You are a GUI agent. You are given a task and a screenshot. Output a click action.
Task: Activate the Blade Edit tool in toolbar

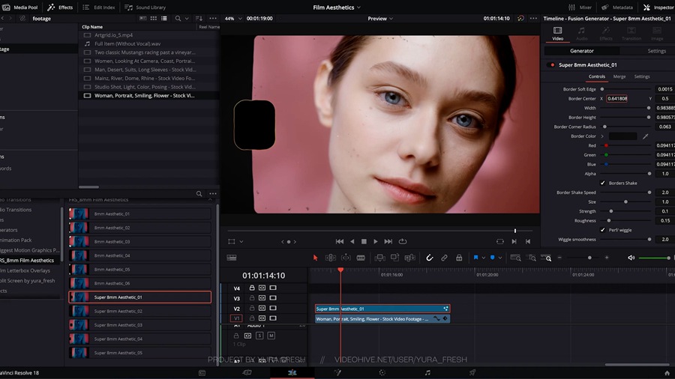click(361, 258)
